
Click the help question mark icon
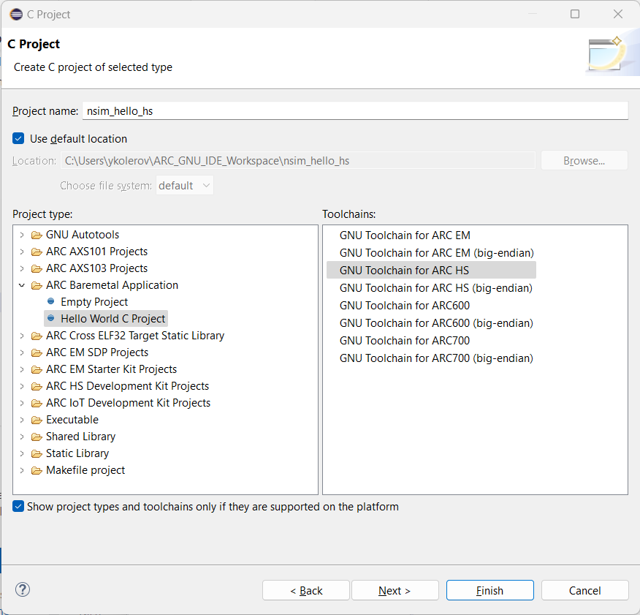[x=23, y=589]
